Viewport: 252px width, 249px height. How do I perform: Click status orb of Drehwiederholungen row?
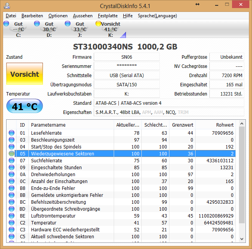(x=12, y=174)
